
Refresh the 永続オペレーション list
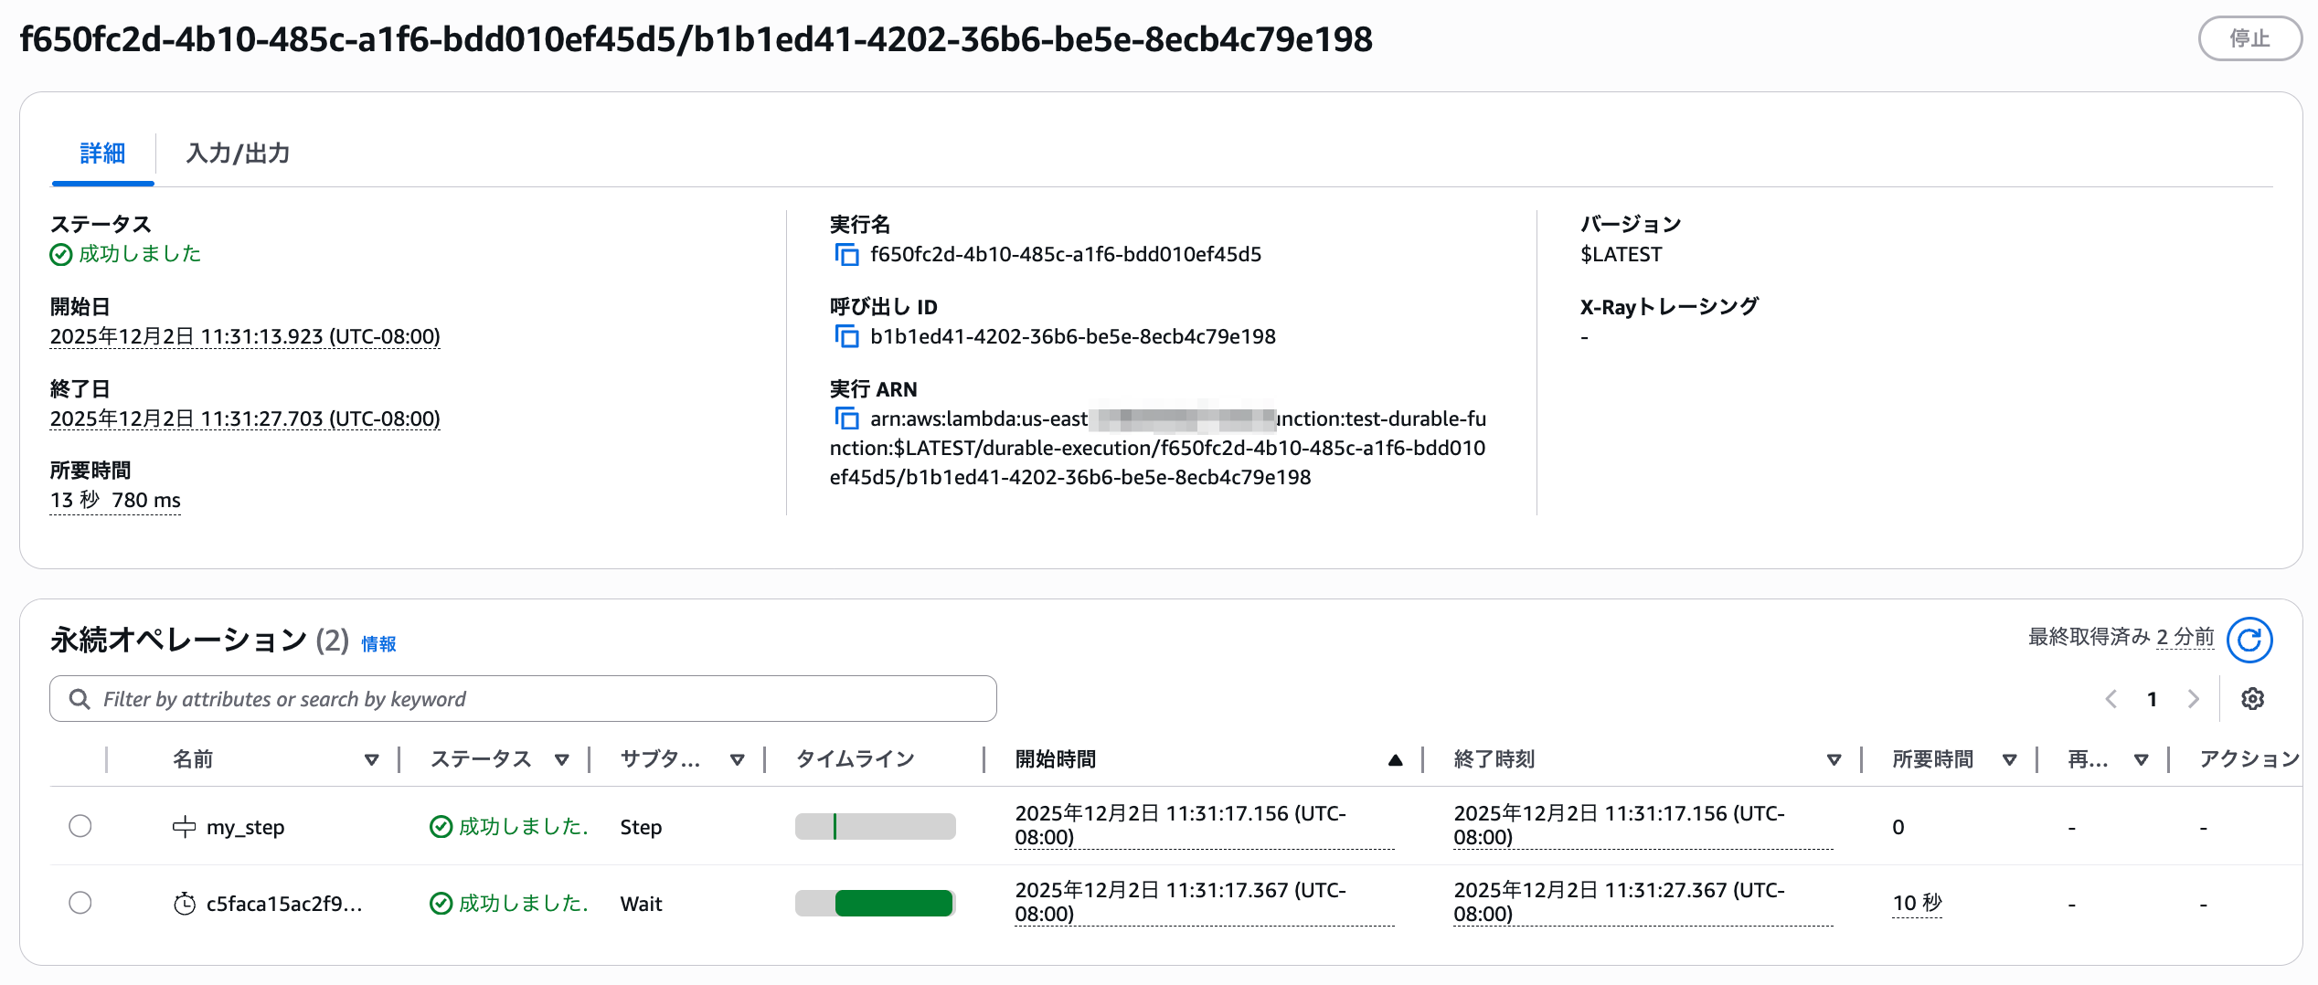tap(2249, 641)
